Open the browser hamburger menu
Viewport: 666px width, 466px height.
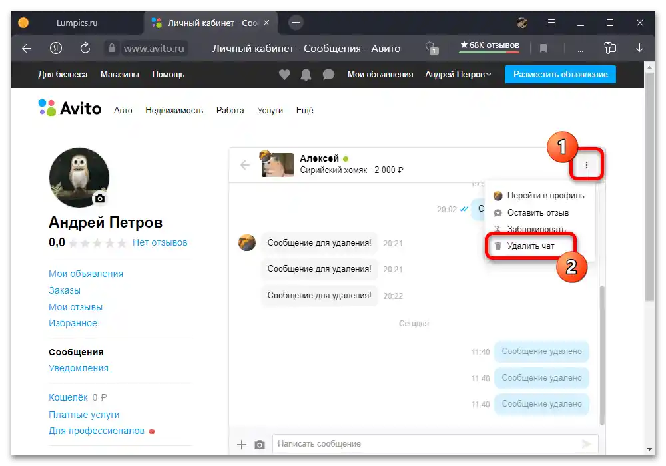click(551, 23)
